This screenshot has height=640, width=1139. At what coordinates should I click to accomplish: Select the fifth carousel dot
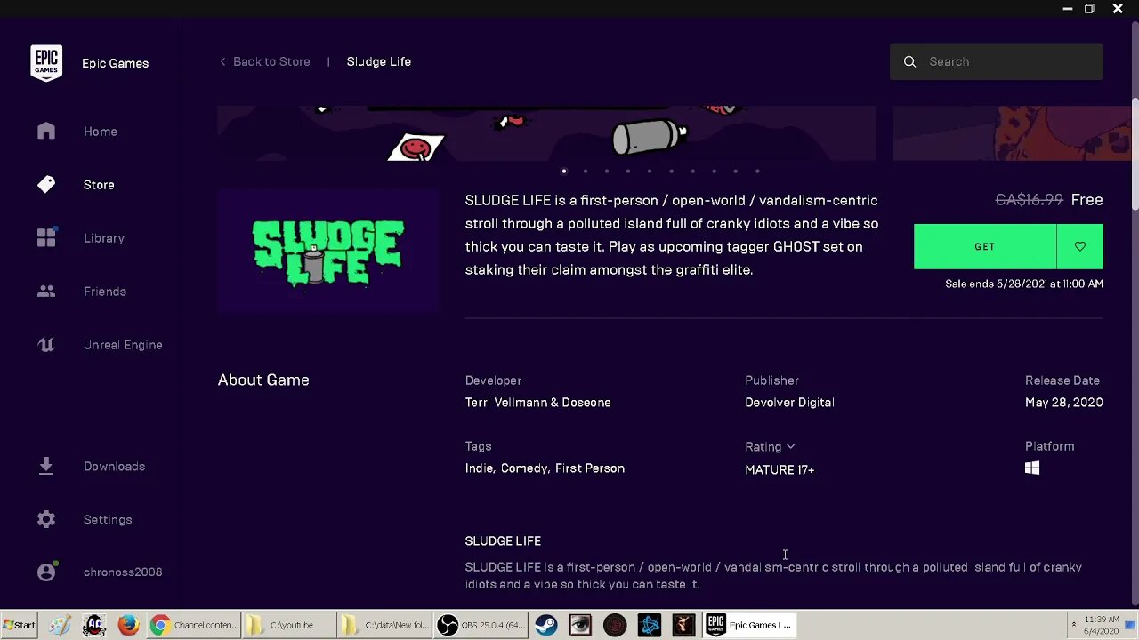click(x=650, y=171)
